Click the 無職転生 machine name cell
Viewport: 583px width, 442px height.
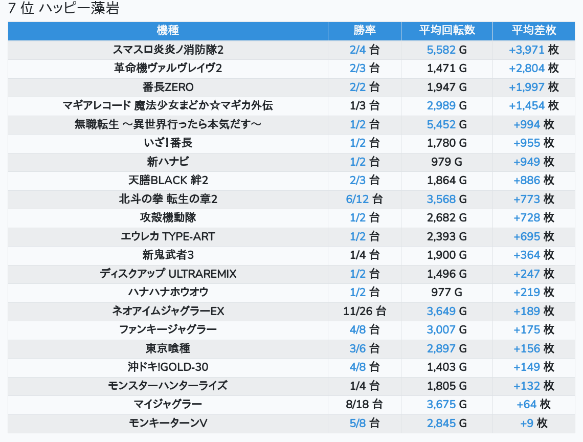[168, 124]
